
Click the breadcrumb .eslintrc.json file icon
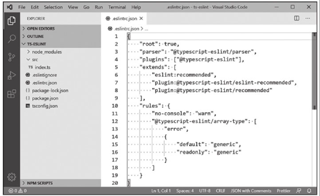point(110,29)
